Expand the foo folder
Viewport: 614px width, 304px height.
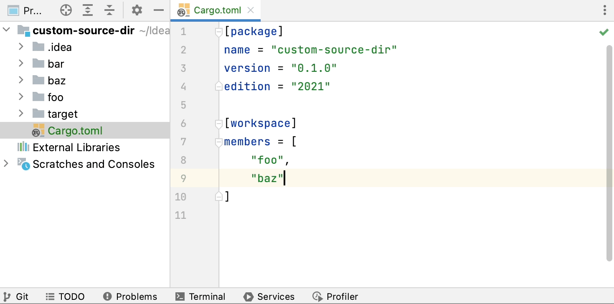(x=21, y=97)
